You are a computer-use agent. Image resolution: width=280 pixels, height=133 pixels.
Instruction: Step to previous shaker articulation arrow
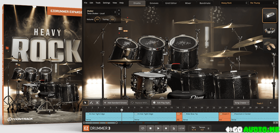point(119,10)
